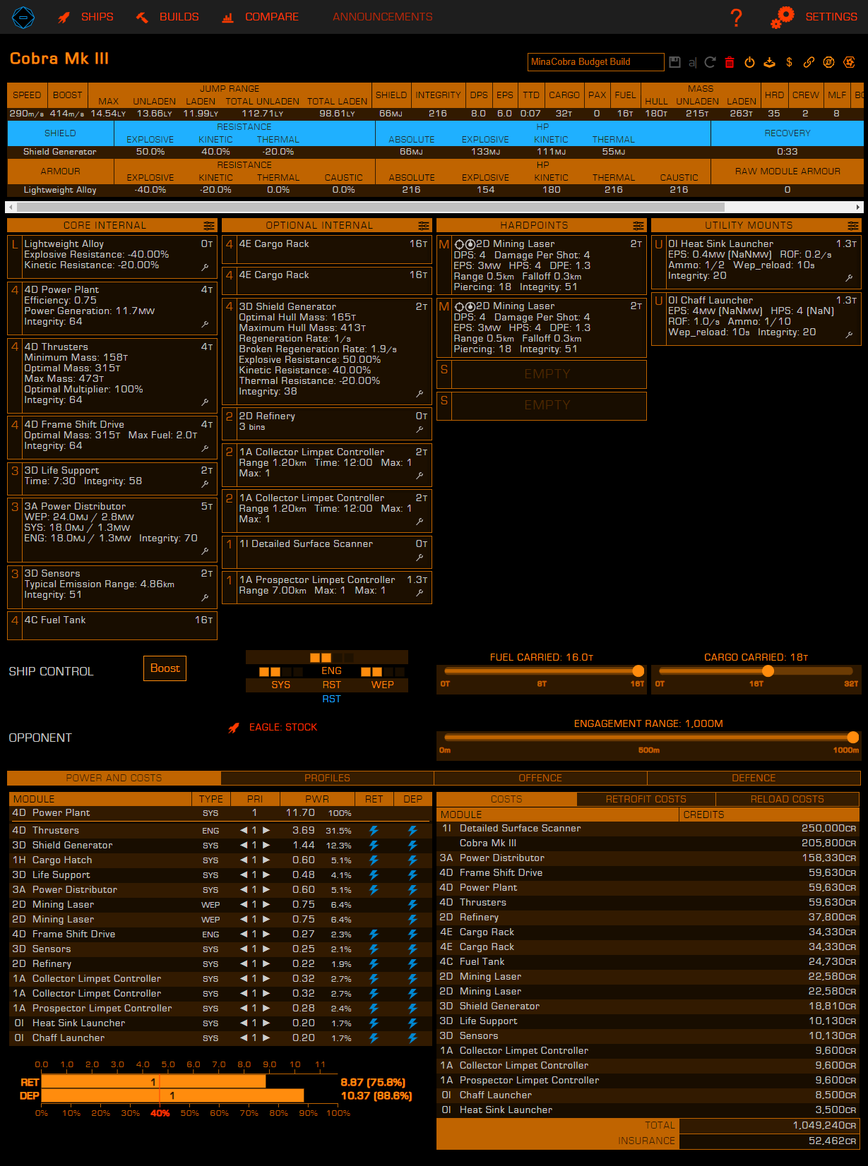Viewport: 868px width, 1166px height.
Task: Toggle Cobra Mk III hull in costs list
Action: point(648,843)
